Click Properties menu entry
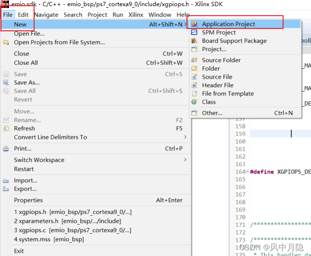The image size is (311, 256). pos(95,200)
